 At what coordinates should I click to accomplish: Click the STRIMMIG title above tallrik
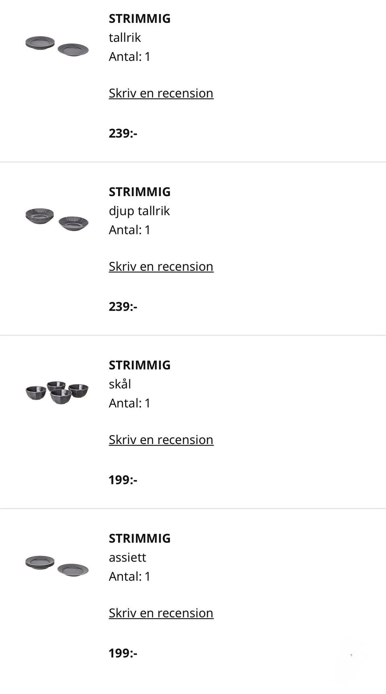pos(140,19)
